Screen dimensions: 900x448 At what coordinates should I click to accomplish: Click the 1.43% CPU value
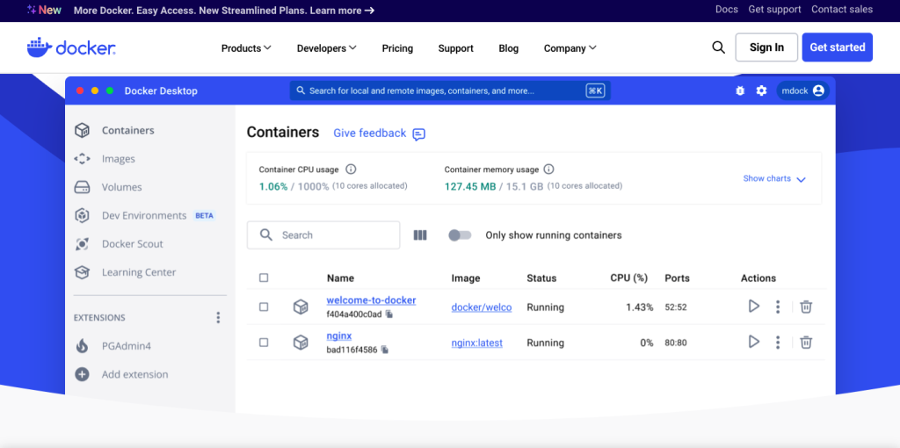(640, 307)
